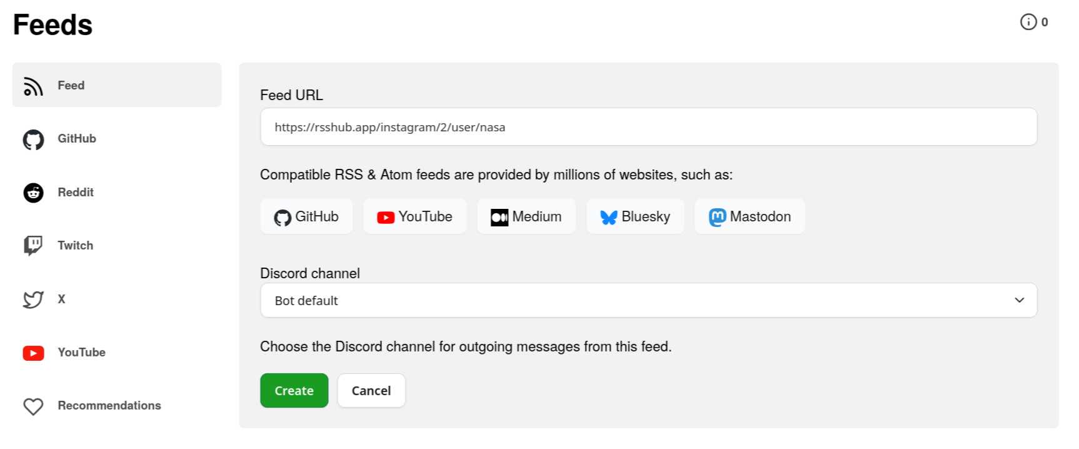Open the Recommendations section

click(109, 406)
